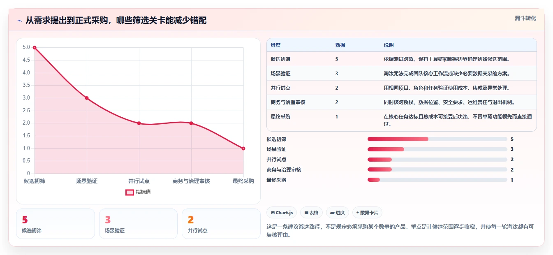
Task: Click the lightning icon beside the title
Action: pos(19,21)
